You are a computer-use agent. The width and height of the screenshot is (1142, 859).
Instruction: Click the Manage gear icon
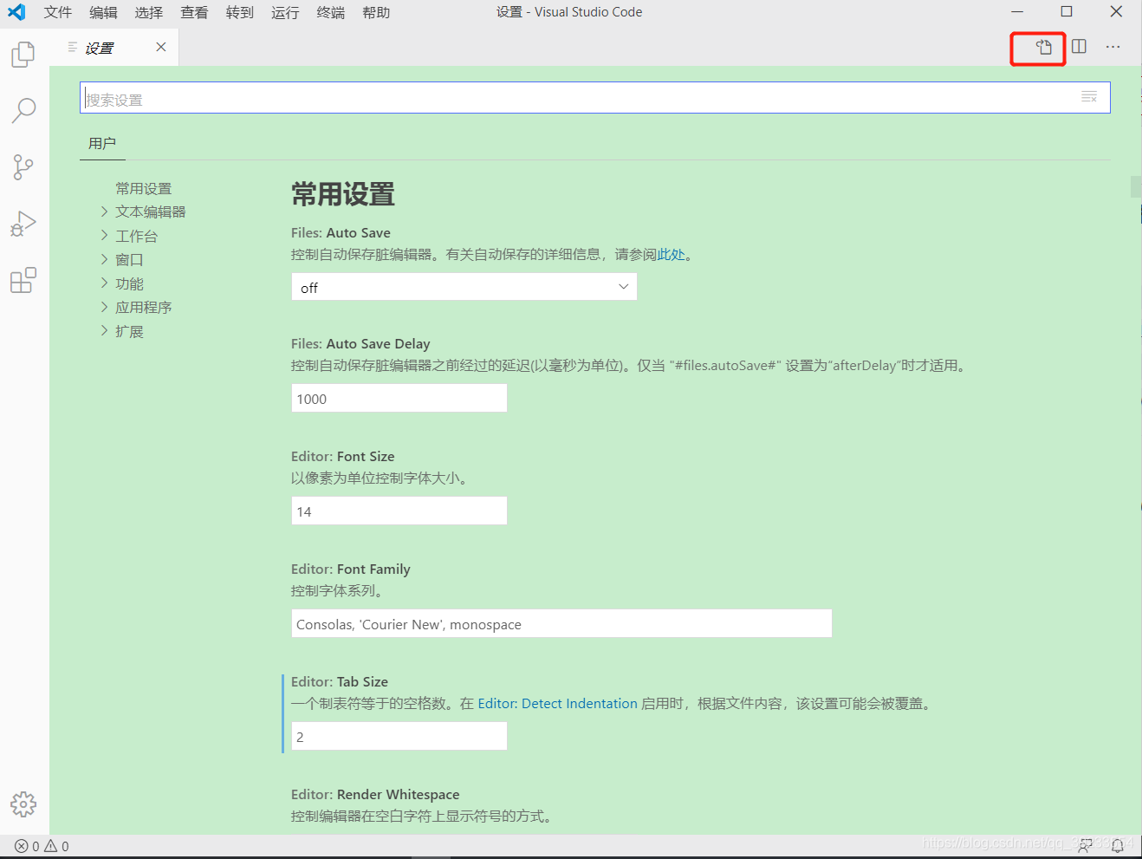23,804
